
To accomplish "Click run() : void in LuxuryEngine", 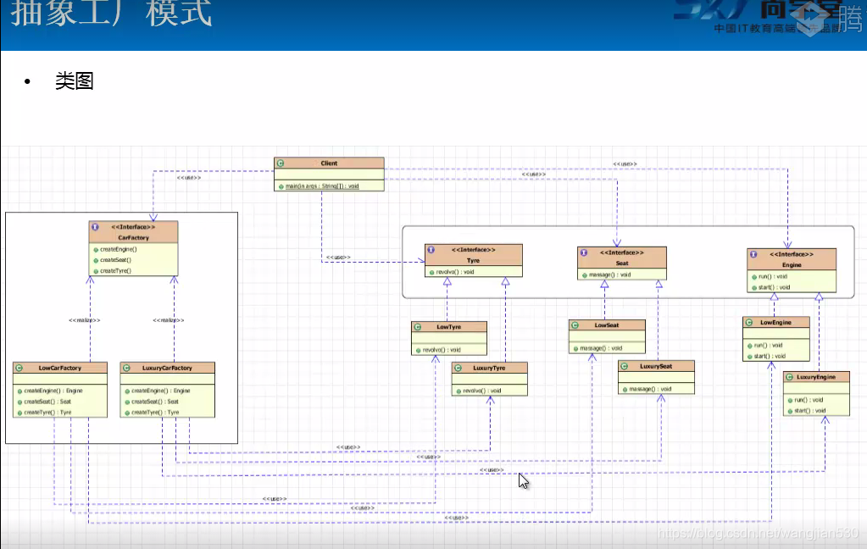I will tap(809, 400).
